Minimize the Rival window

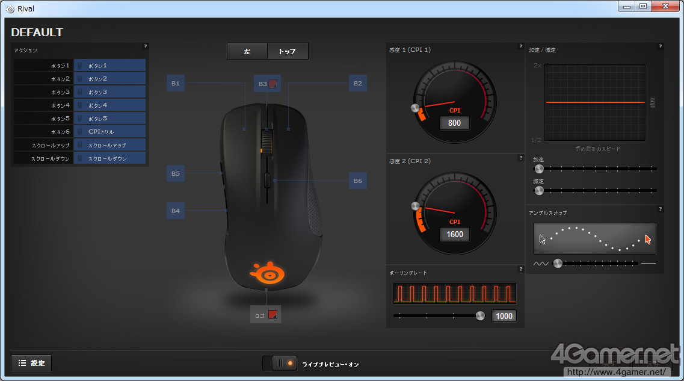[x=626, y=7]
